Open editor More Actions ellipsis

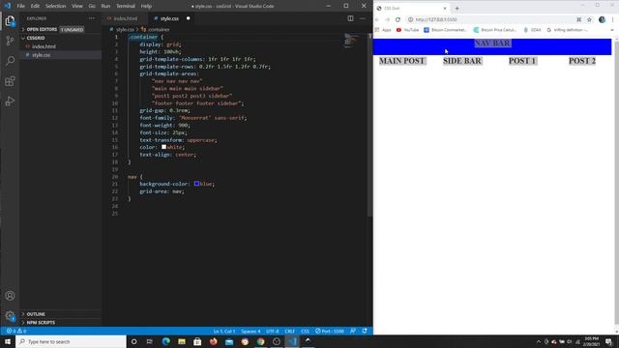coord(363,18)
